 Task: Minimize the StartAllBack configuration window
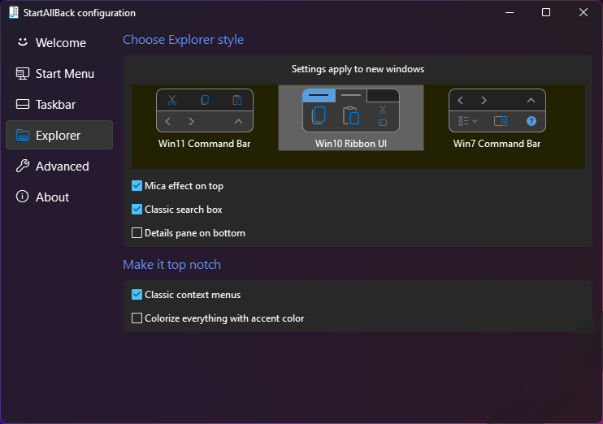510,12
